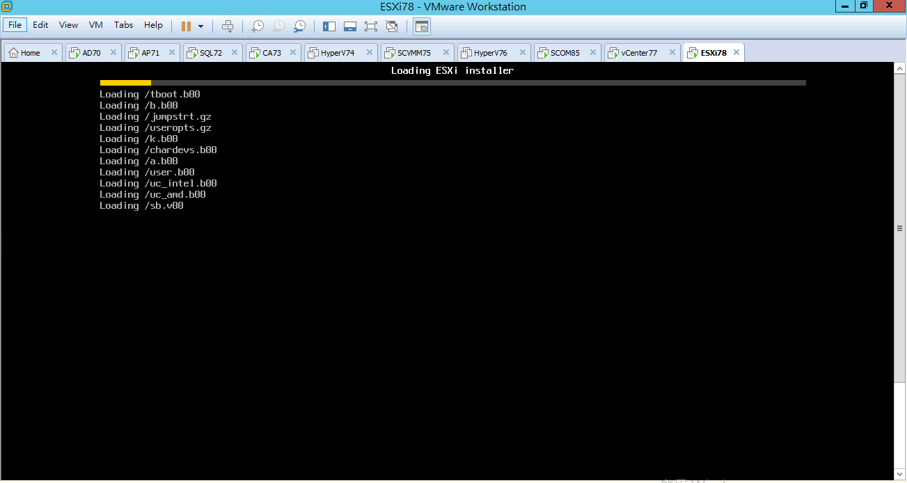Click the vertical scrollbar grip on the right
The height and width of the screenshot is (483, 907).
(x=900, y=228)
